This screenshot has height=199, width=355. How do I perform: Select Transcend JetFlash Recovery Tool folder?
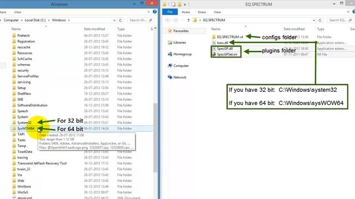82,163
